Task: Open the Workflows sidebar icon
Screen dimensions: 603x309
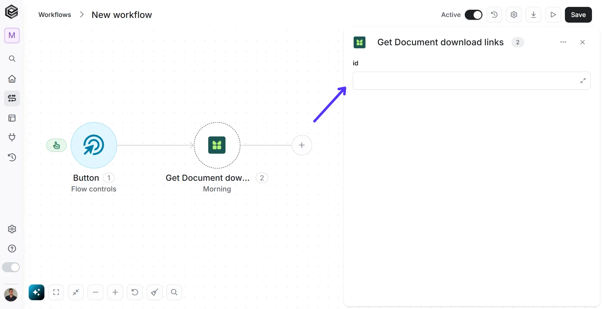Action: 12,98
